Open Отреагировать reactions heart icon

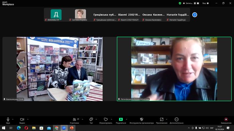pyautogui.click(x=106, y=119)
